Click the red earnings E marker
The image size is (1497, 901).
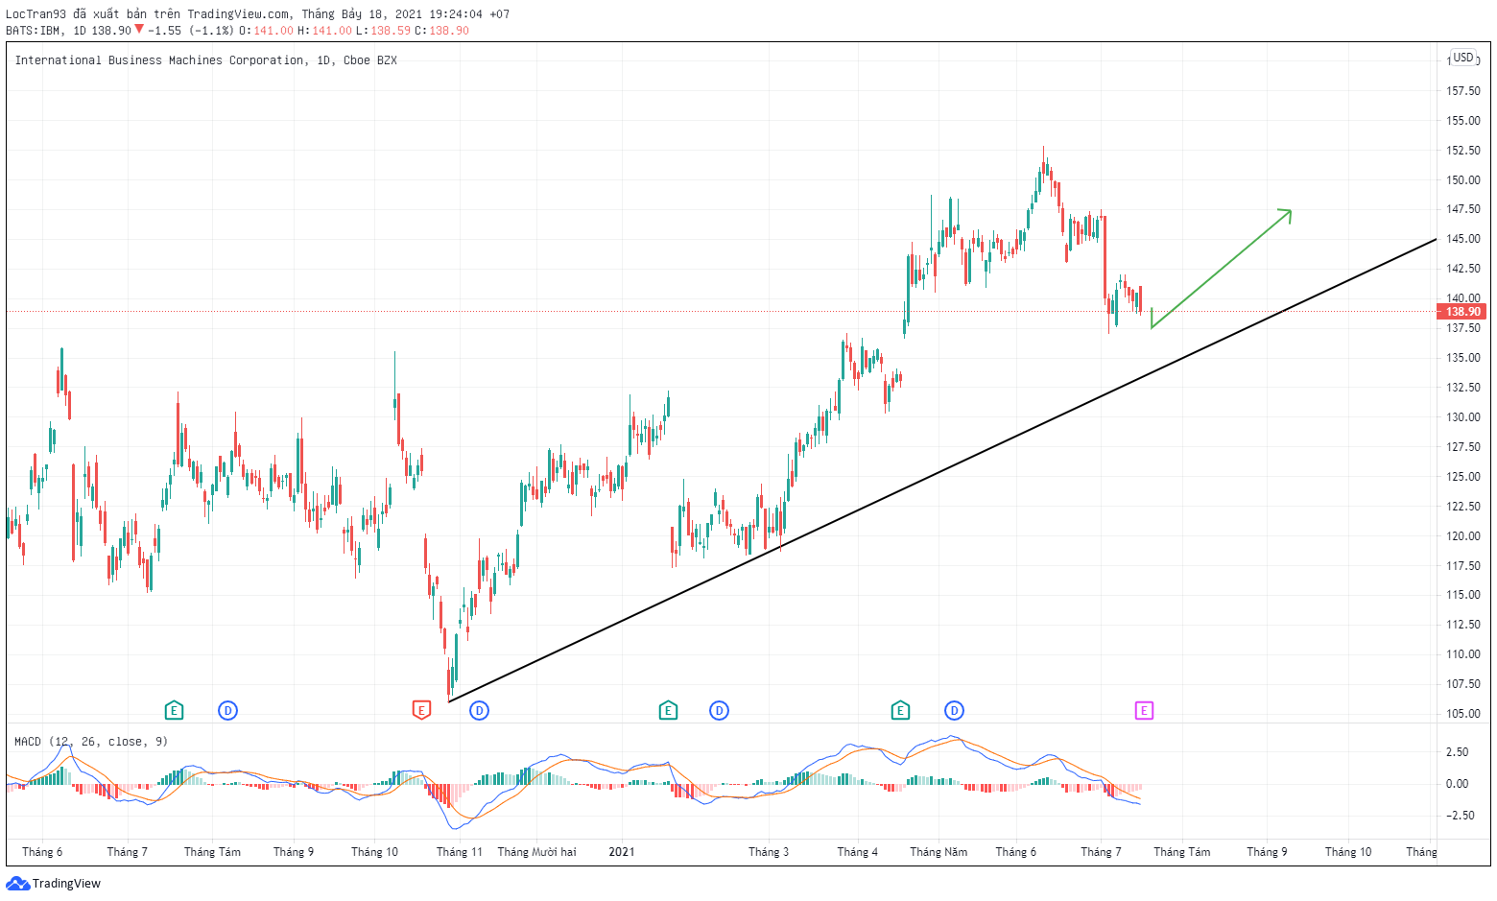(421, 710)
